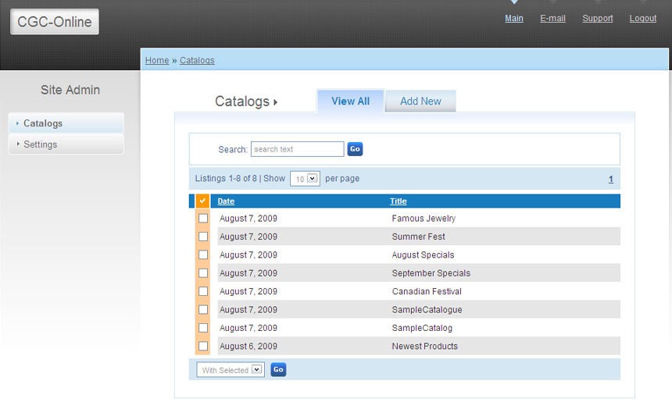Check the Famous Jewelry row checkbox
The image size is (672, 420).
pyautogui.click(x=203, y=219)
